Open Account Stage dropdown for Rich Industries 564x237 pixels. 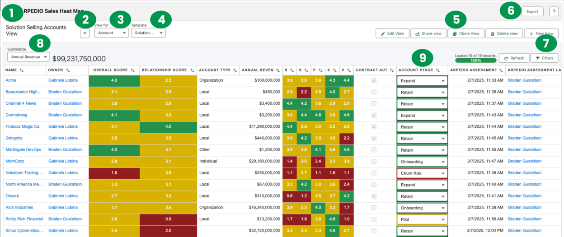click(422, 208)
